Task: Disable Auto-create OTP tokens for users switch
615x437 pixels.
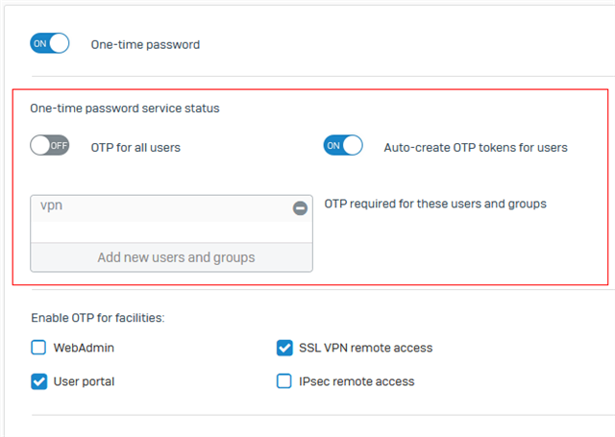Action: [x=343, y=145]
